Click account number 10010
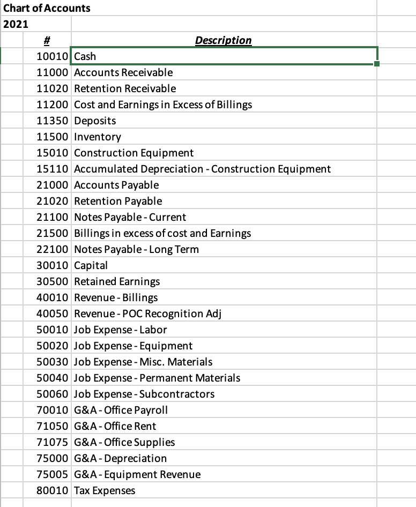This screenshot has width=416, height=507. (47, 56)
